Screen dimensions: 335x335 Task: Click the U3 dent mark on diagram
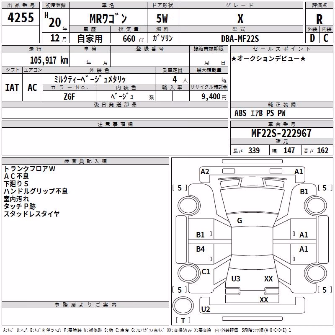coord(236,279)
